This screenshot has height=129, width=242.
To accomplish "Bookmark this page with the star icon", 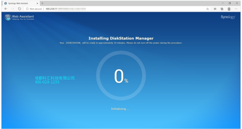I will coord(208,9).
